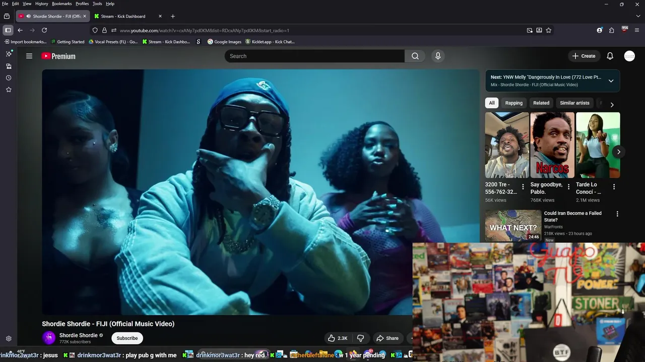Click the site security padlock icon
645x362 pixels.
(x=104, y=30)
